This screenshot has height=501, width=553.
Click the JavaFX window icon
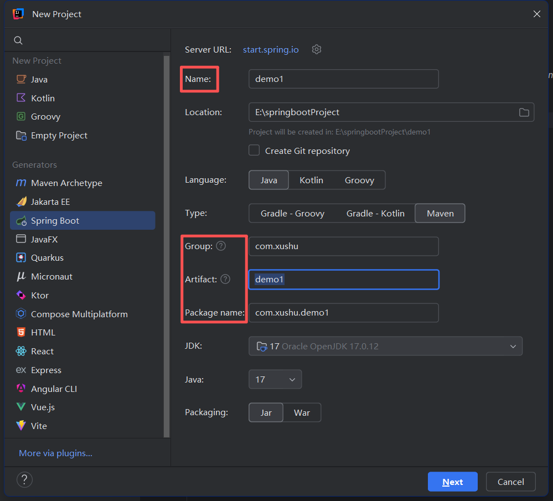pyautogui.click(x=21, y=239)
